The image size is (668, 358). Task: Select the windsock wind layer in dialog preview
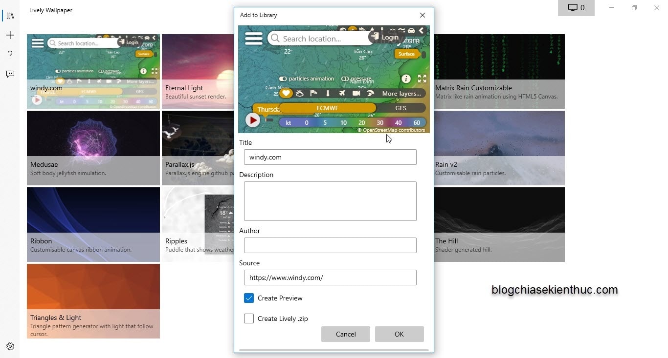(313, 93)
